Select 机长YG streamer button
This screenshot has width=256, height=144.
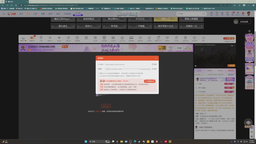[89, 26]
